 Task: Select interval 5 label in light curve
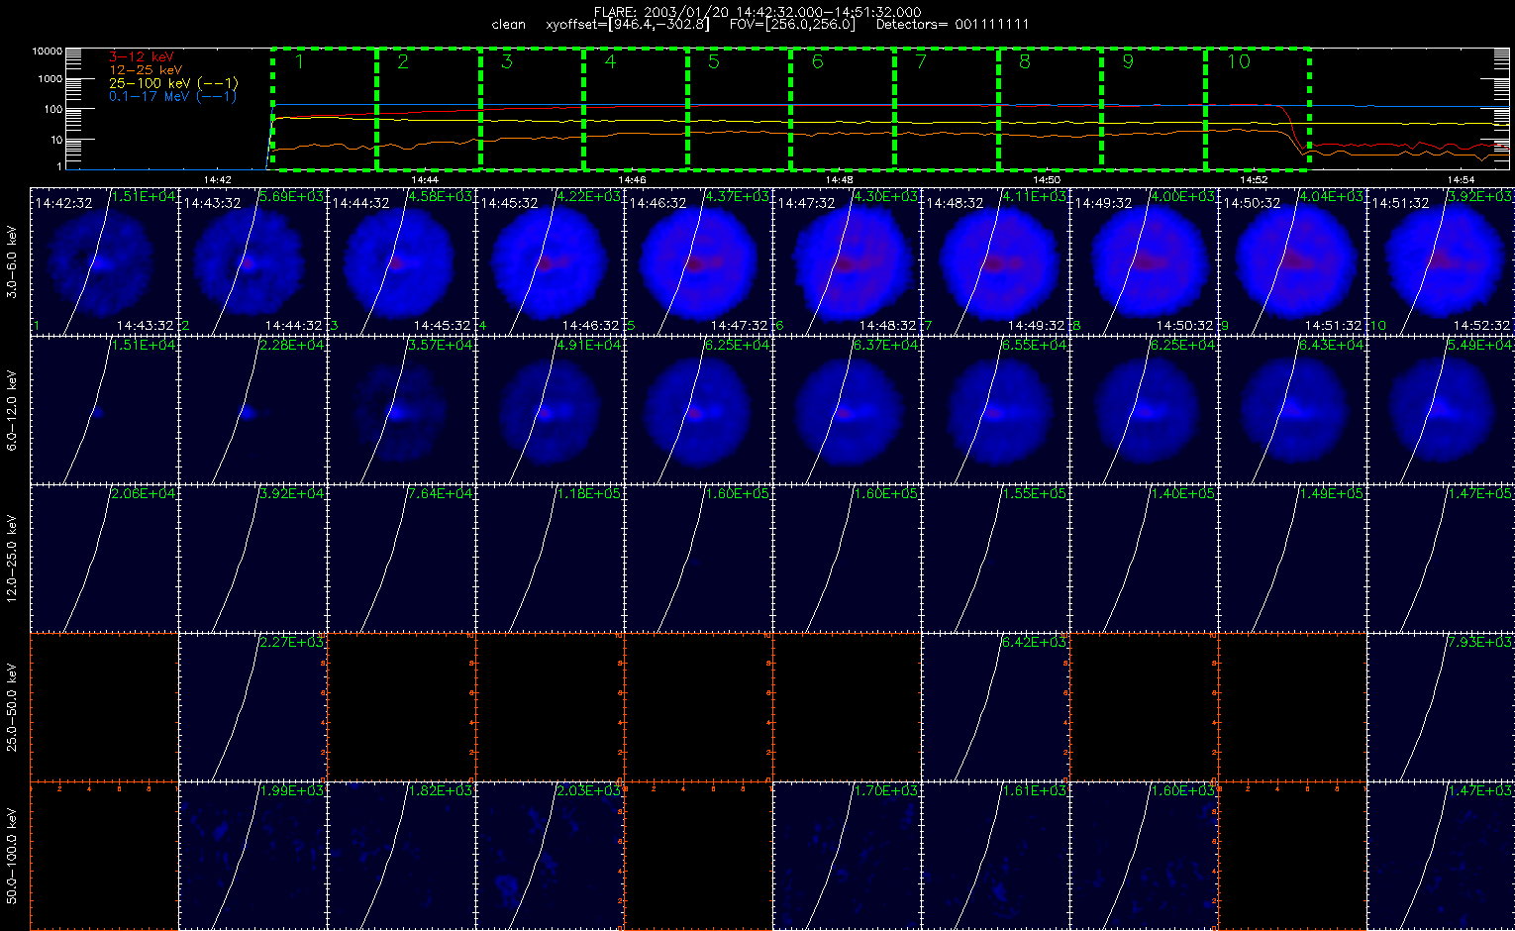click(714, 61)
